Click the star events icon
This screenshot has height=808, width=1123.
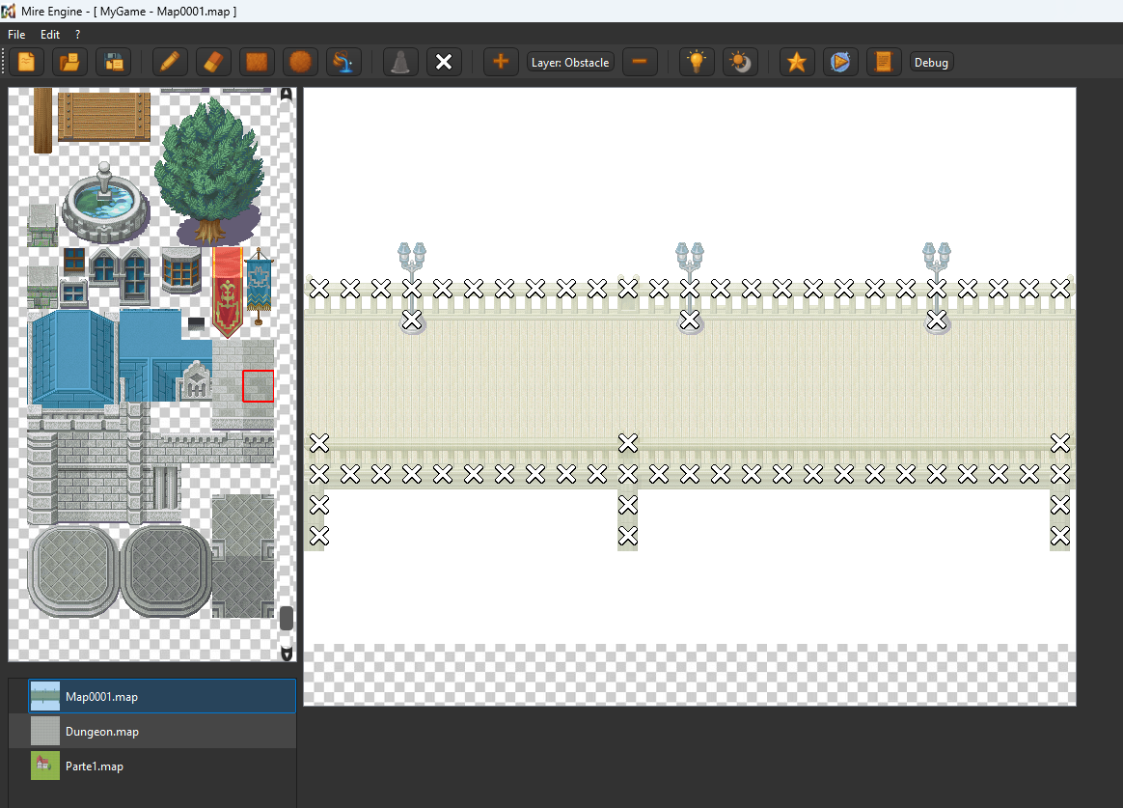pos(796,63)
